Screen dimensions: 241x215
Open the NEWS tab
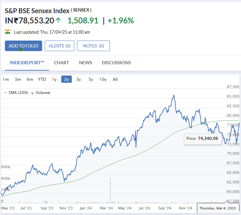point(86,63)
